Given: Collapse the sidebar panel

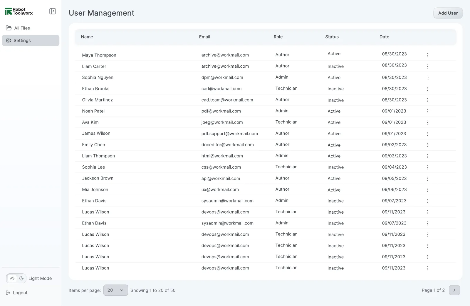Looking at the screenshot, I should pyautogui.click(x=53, y=11).
